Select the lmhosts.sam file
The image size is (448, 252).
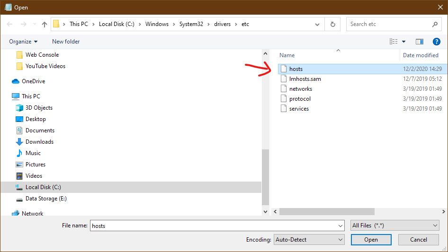coord(305,79)
